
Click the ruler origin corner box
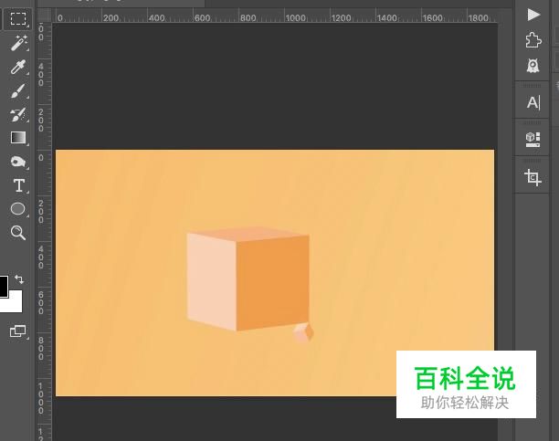45,16
